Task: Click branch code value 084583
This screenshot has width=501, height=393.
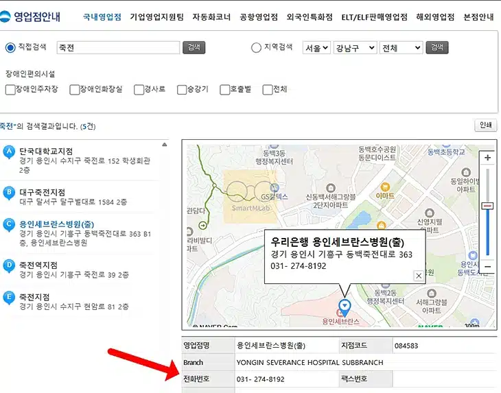Action: [406, 346]
